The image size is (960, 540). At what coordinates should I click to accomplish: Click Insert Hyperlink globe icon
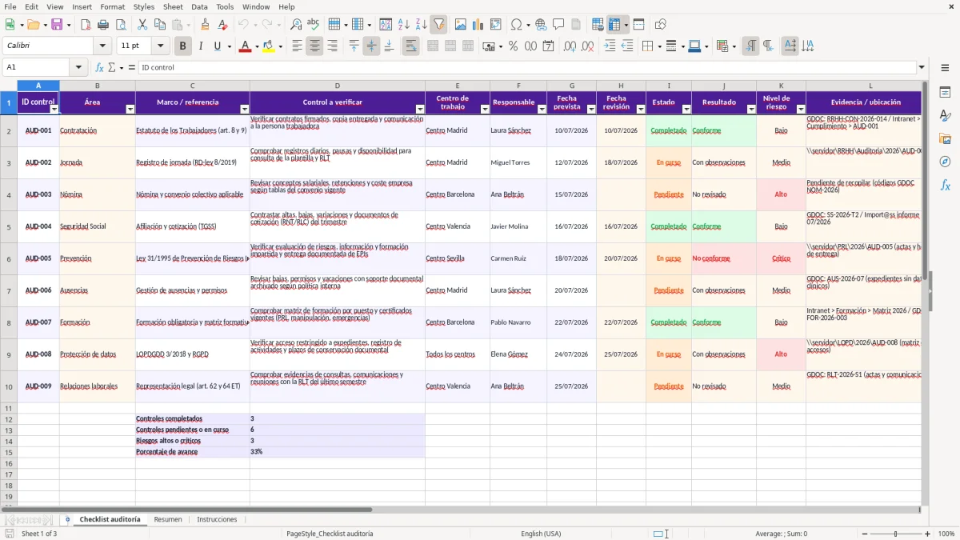coord(541,25)
